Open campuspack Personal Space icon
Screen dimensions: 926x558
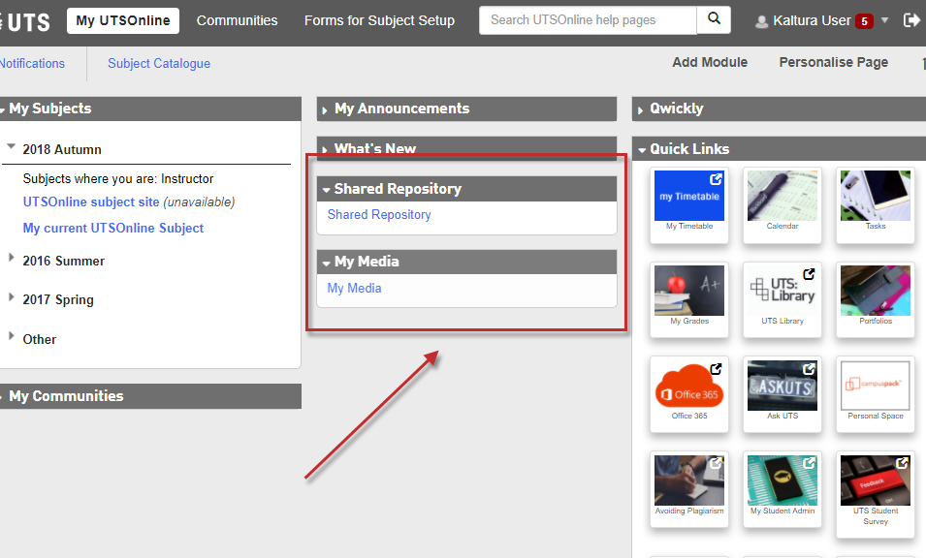[875, 386]
